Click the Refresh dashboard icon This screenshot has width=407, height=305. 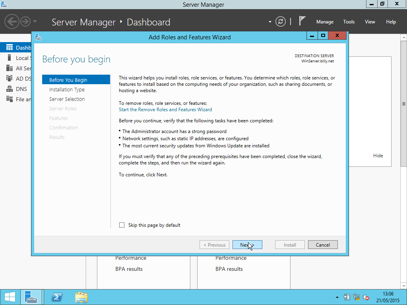click(281, 21)
